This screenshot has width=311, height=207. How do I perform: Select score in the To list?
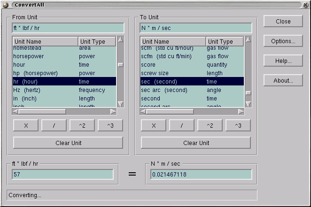pos(192,65)
